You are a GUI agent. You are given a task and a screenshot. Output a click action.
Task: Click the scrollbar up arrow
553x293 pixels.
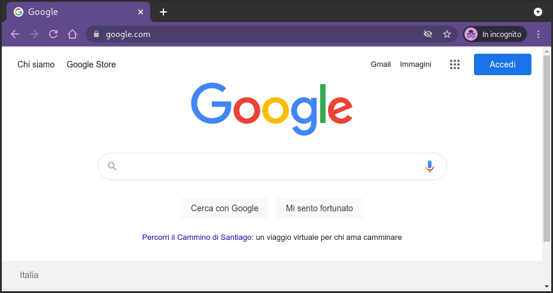546,51
